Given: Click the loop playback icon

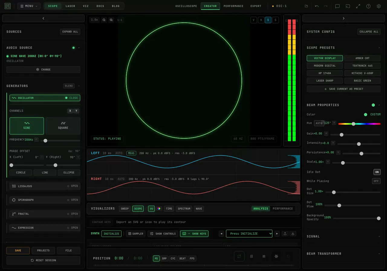Looking at the screenshot, I should (x=239, y=256).
